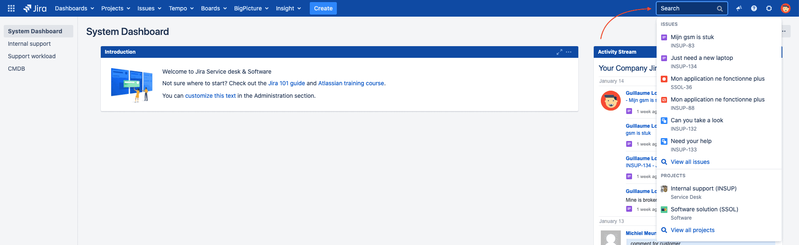Open the user profile avatar
The height and width of the screenshot is (245, 799).
786,8
